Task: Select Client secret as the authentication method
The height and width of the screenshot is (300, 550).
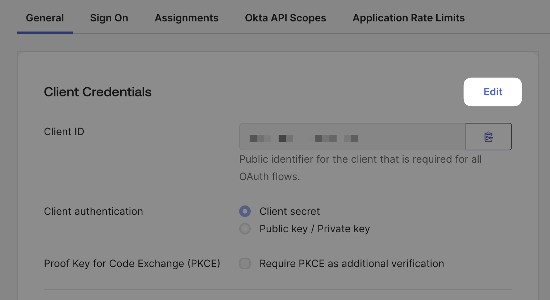Action: click(x=245, y=211)
